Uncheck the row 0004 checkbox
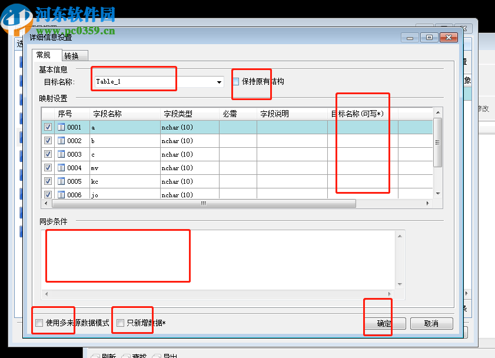This screenshot has height=358, width=495. point(48,168)
